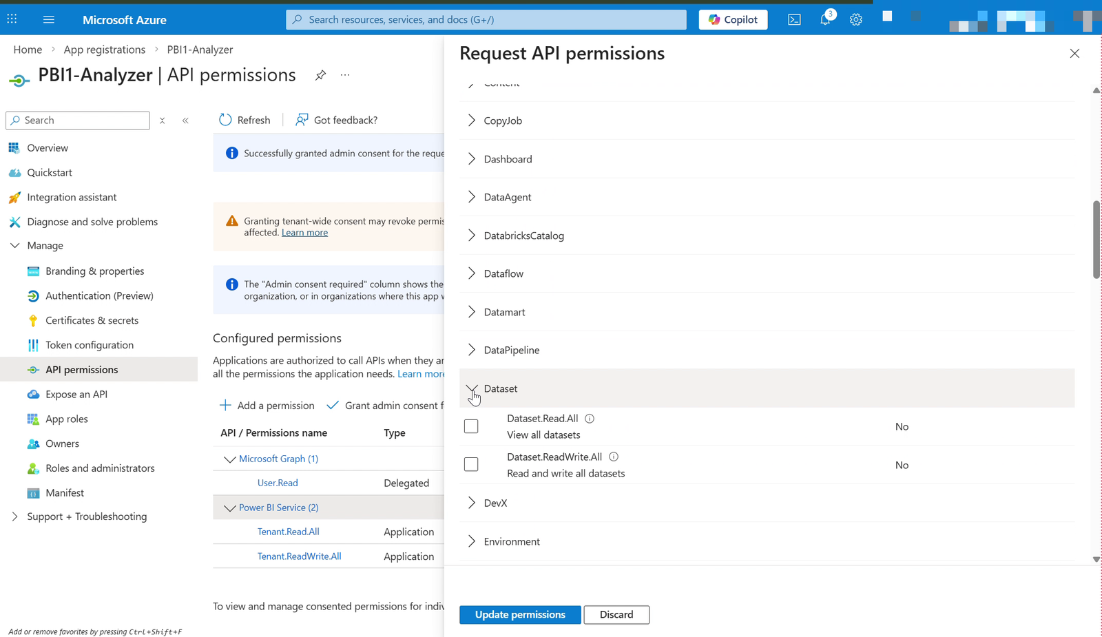
Task: Pin the PBI1-Analyzer page
Action: point(320,75)
